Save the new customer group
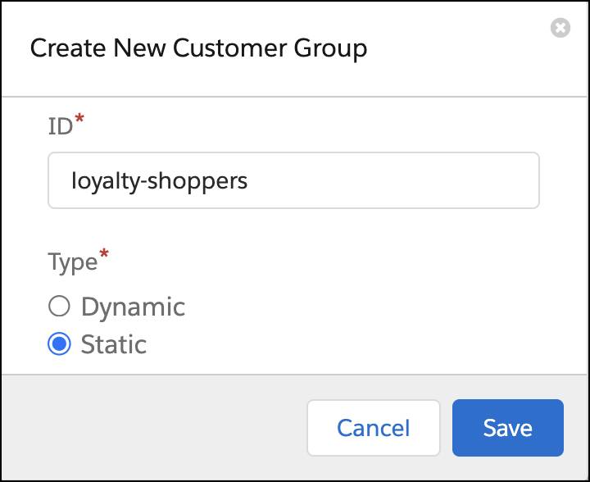The image size is (590, 482). click(507, 428)
